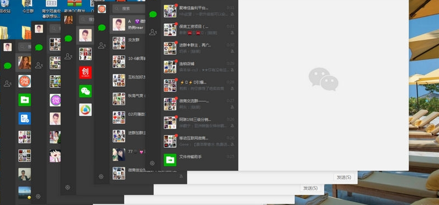The width and height of the screenshot is (439, 205).
Task: Open settings gear in window listing 交友群
Action: click(x=101, y=176)
